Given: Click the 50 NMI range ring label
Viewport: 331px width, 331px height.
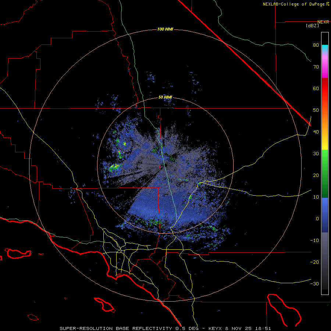Looking at the screenshot, I should (165, 97).
